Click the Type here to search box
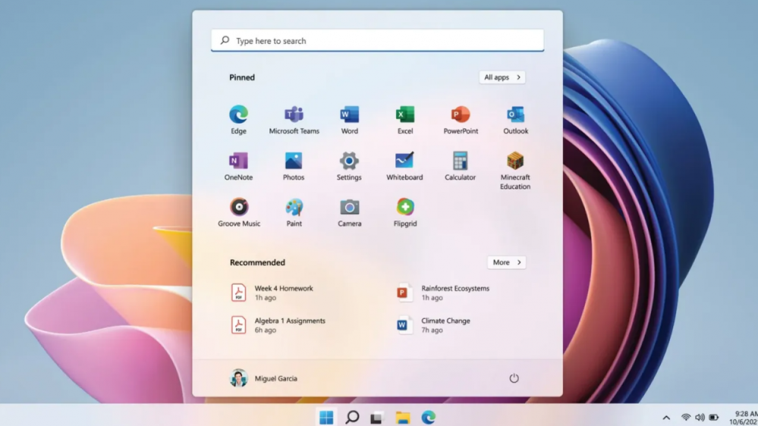 (378, 41)
